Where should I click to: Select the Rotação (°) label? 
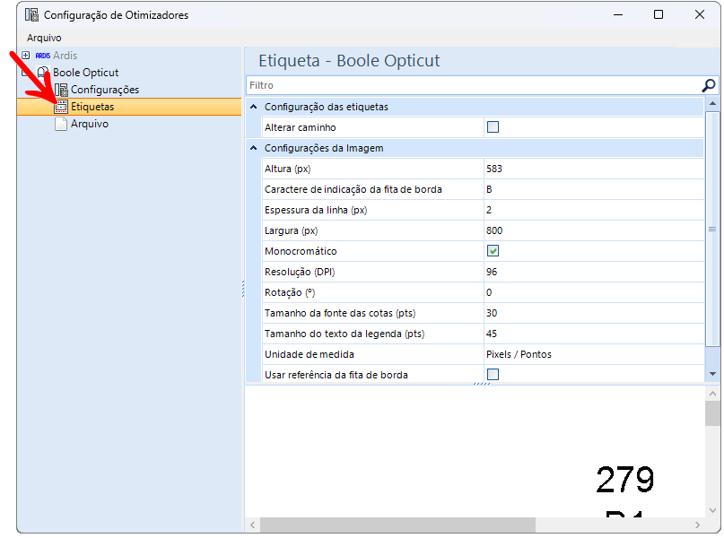click(x=290, y=292)
